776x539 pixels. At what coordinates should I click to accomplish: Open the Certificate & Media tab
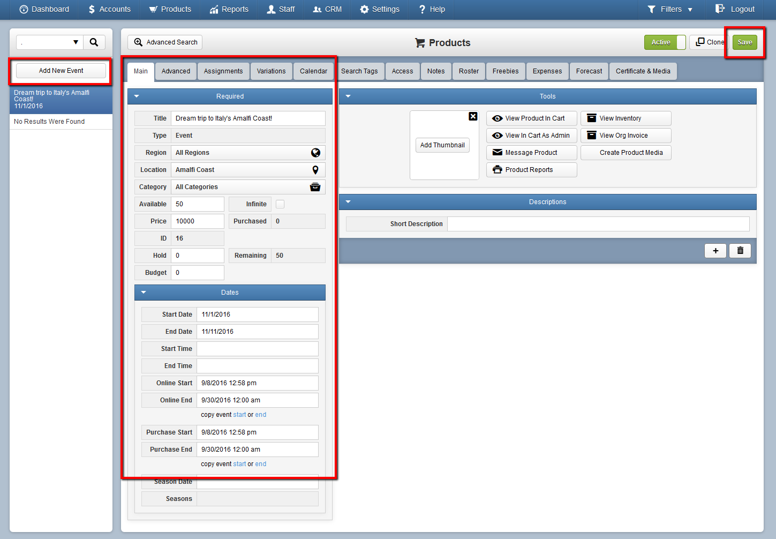[643, 71]
